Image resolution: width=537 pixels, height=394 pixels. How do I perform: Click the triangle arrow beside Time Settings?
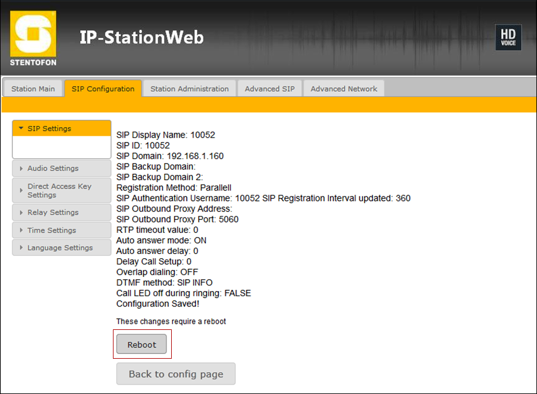pos(21,231)
